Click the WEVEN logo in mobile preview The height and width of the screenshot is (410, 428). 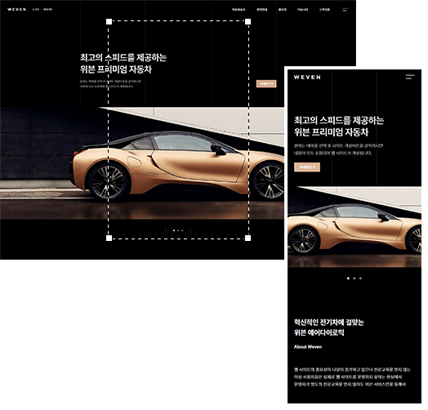pos(307,78)
